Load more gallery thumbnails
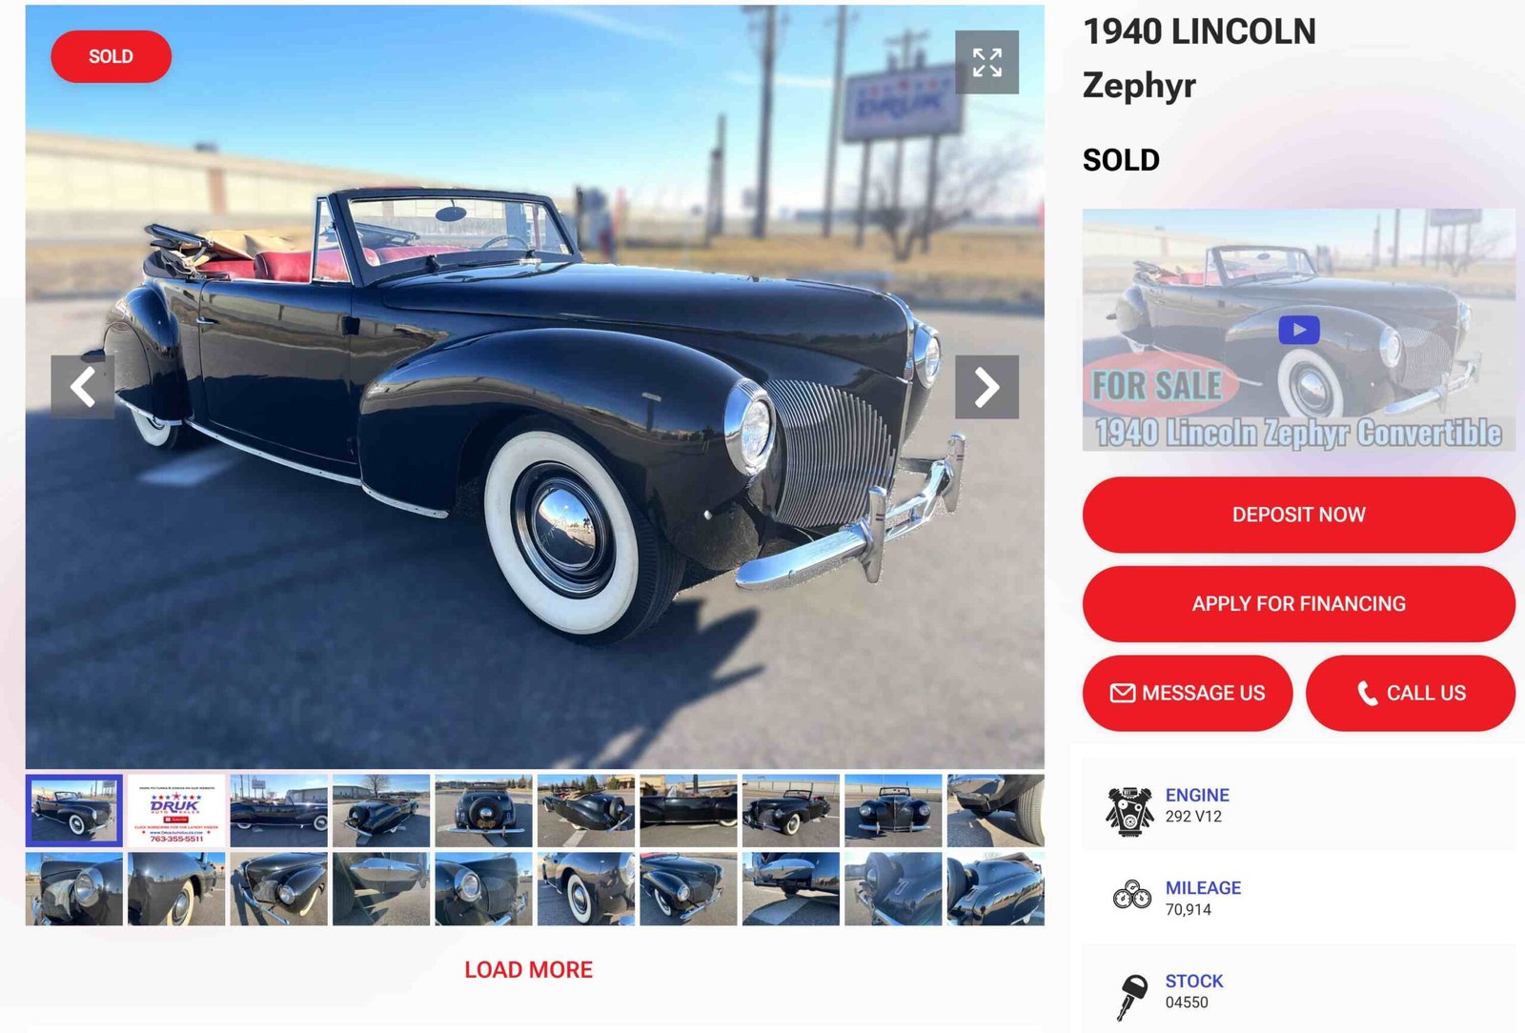 point(528,969)
